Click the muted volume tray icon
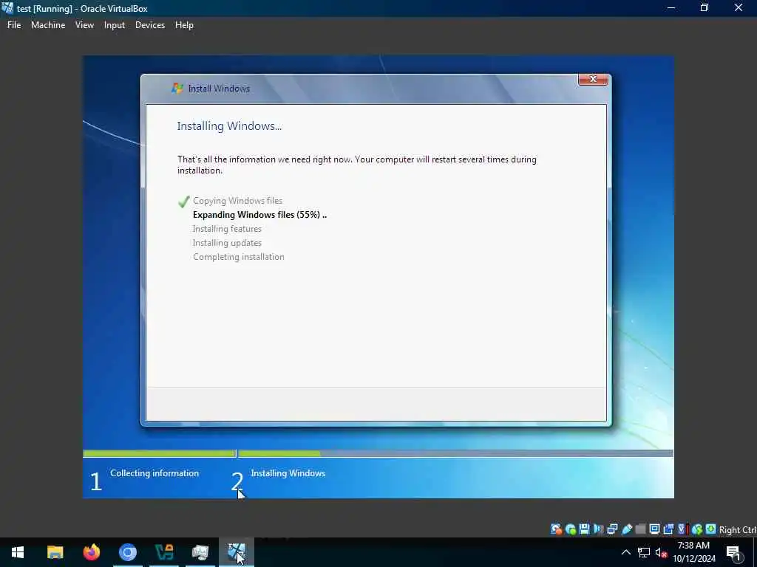The height and width of the screenshot is (567, 757). click(x=661, y=552)
